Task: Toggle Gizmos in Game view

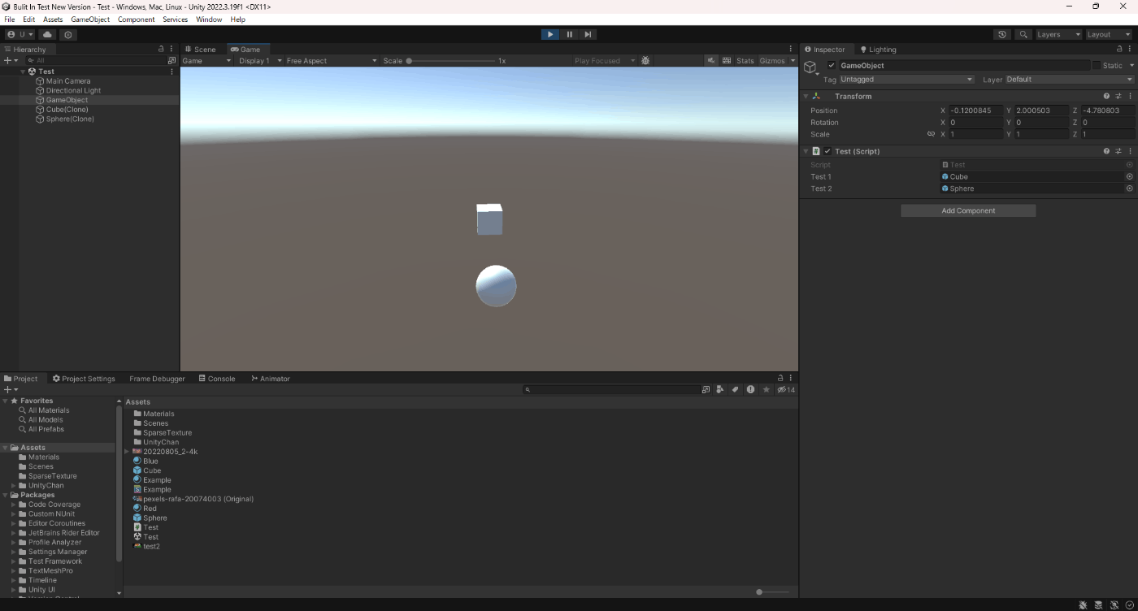Action: [772, 61]
